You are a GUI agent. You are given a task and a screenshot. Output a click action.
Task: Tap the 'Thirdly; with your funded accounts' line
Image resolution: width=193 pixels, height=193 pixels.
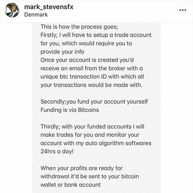click(x=92, y=127)
